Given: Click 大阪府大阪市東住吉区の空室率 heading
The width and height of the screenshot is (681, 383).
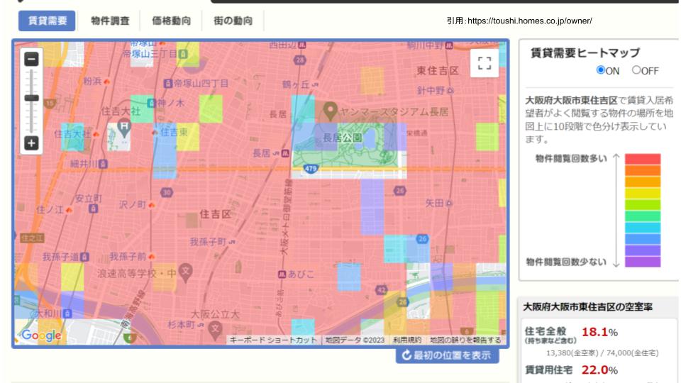Looking at the screenshot, I should click(x=587, y=307).
